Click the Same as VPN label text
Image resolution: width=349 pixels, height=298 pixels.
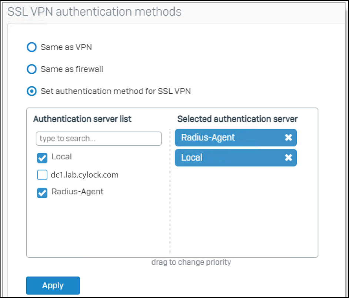point(66,47)
